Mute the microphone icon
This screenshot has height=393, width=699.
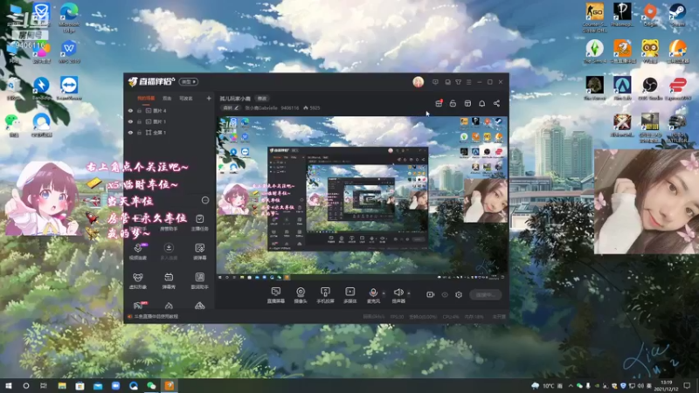pos(373,293)
